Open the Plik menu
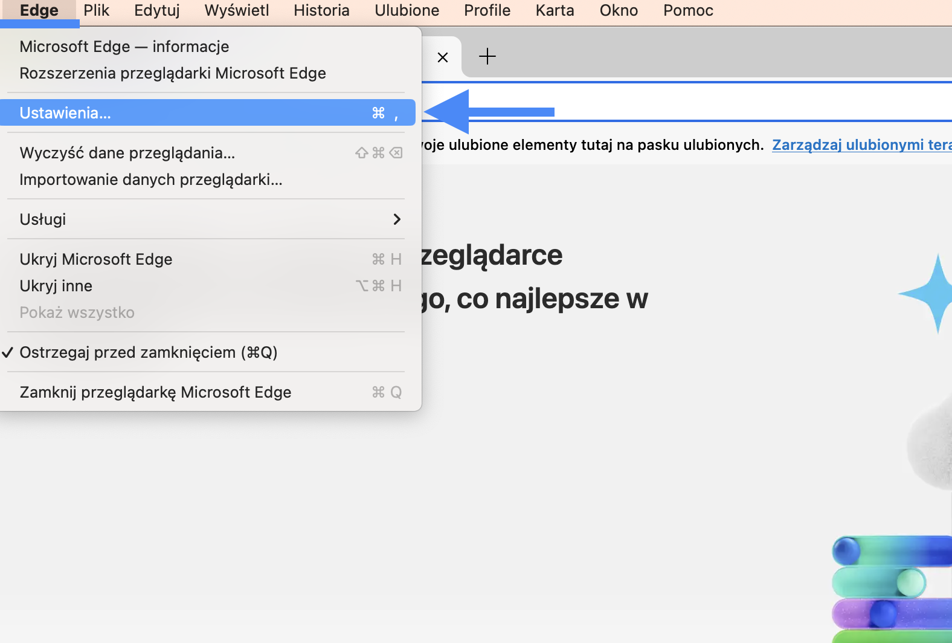Screen dimensions: 952x643 (x=97, y=11)
